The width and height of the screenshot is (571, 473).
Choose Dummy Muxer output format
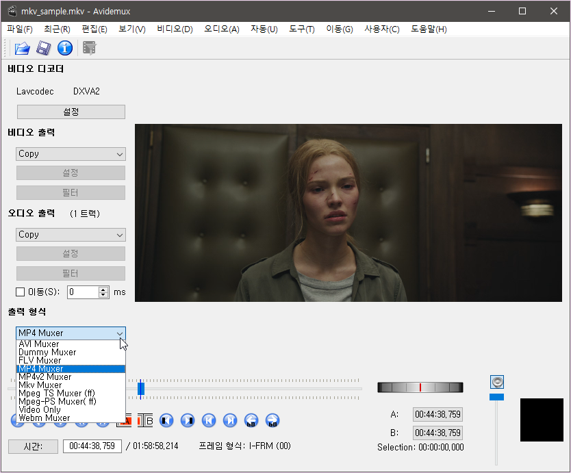click(71, 352)
